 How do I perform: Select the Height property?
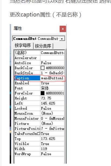point(27,98)
